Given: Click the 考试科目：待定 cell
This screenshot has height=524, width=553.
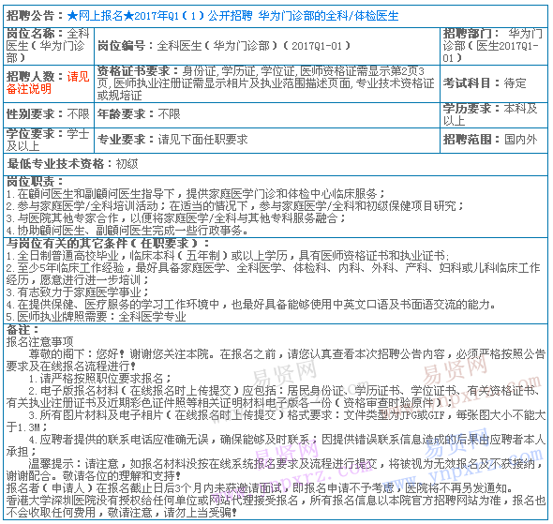Looking at the screenshot, I should [x=493, y=83].
